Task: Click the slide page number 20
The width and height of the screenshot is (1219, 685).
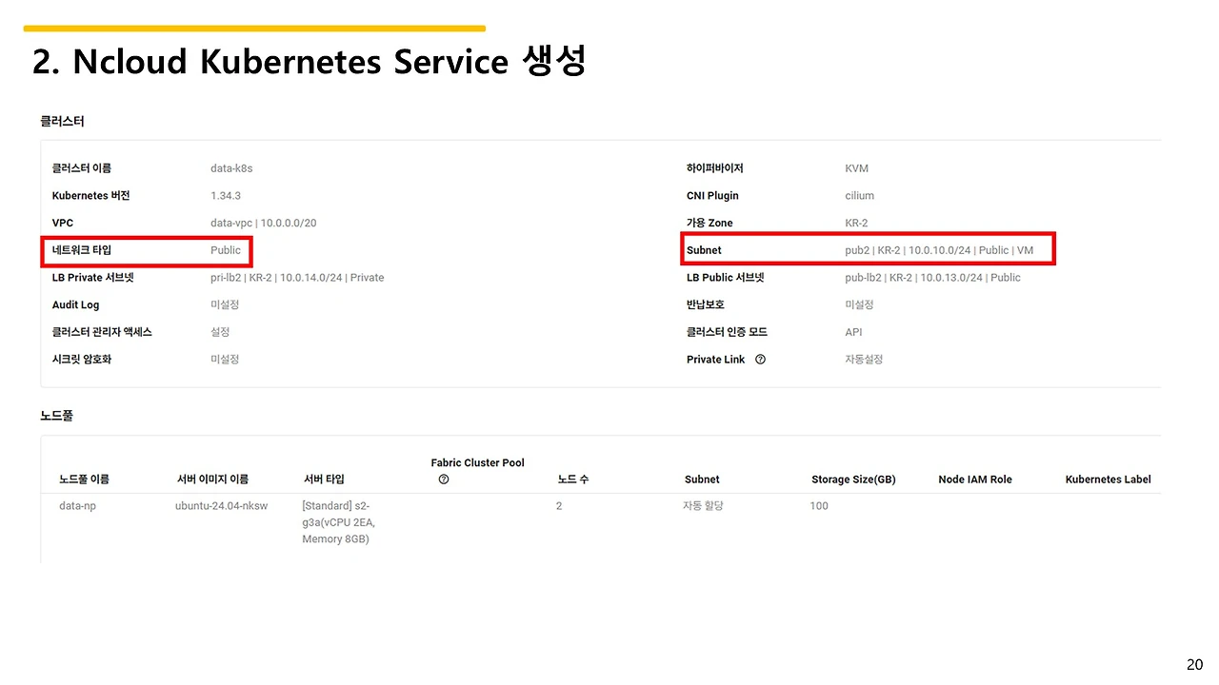Action: (x=1194, y=664)
